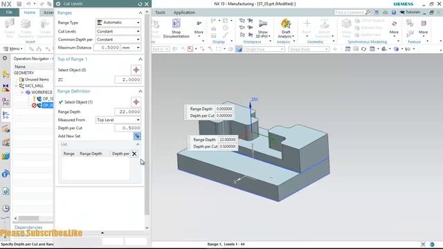
Task: Click the Range Depth value field in dialog
Action: pos(128,112)
